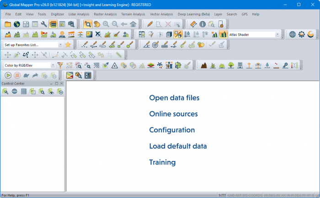Open the Atlas Shader dropdown

(277, 34)
